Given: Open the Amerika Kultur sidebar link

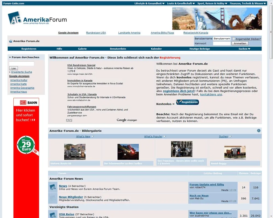Looking at the screenshot, I should point(19,80).
